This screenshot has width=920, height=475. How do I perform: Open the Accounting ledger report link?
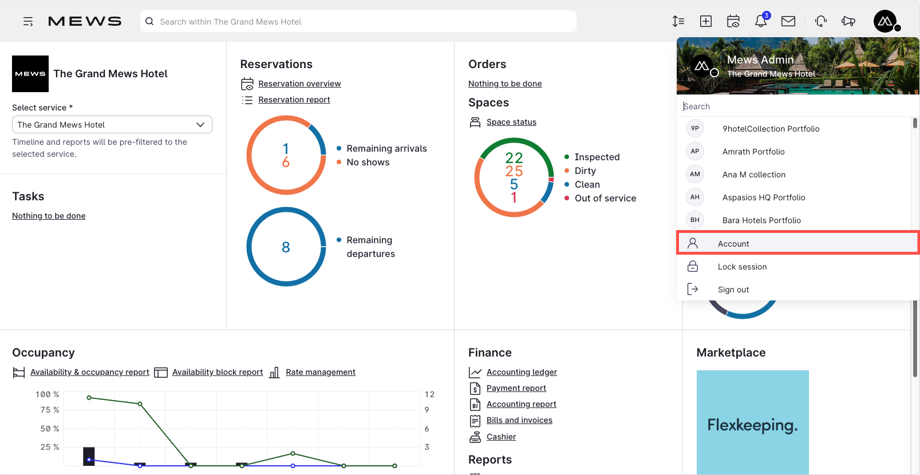pyautogui.click(x=522, y=372)
